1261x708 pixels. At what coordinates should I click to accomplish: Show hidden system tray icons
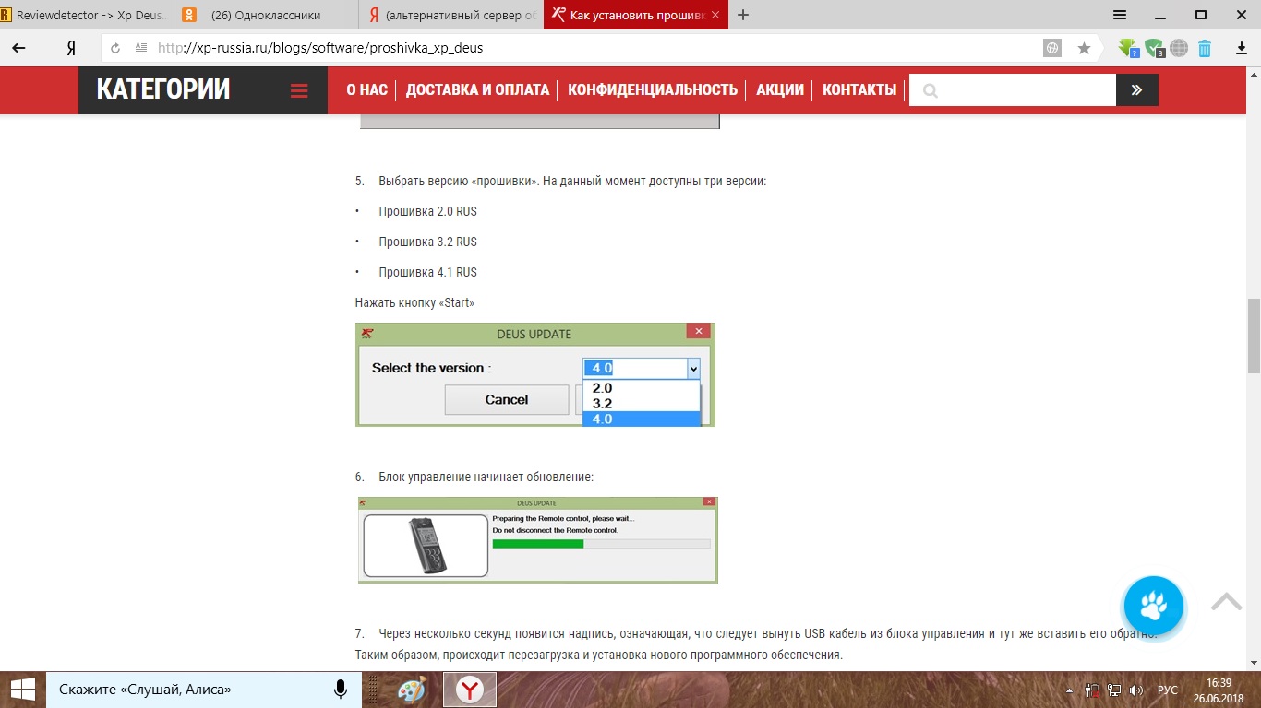1069,690
